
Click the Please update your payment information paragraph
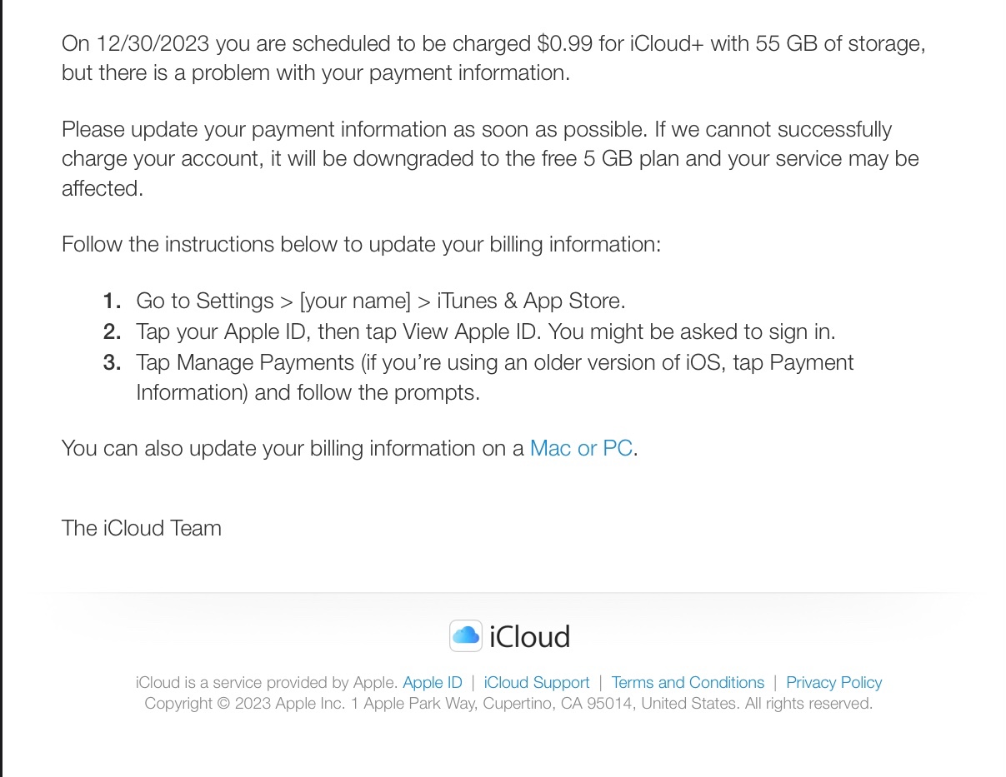(x=490, y=159)
